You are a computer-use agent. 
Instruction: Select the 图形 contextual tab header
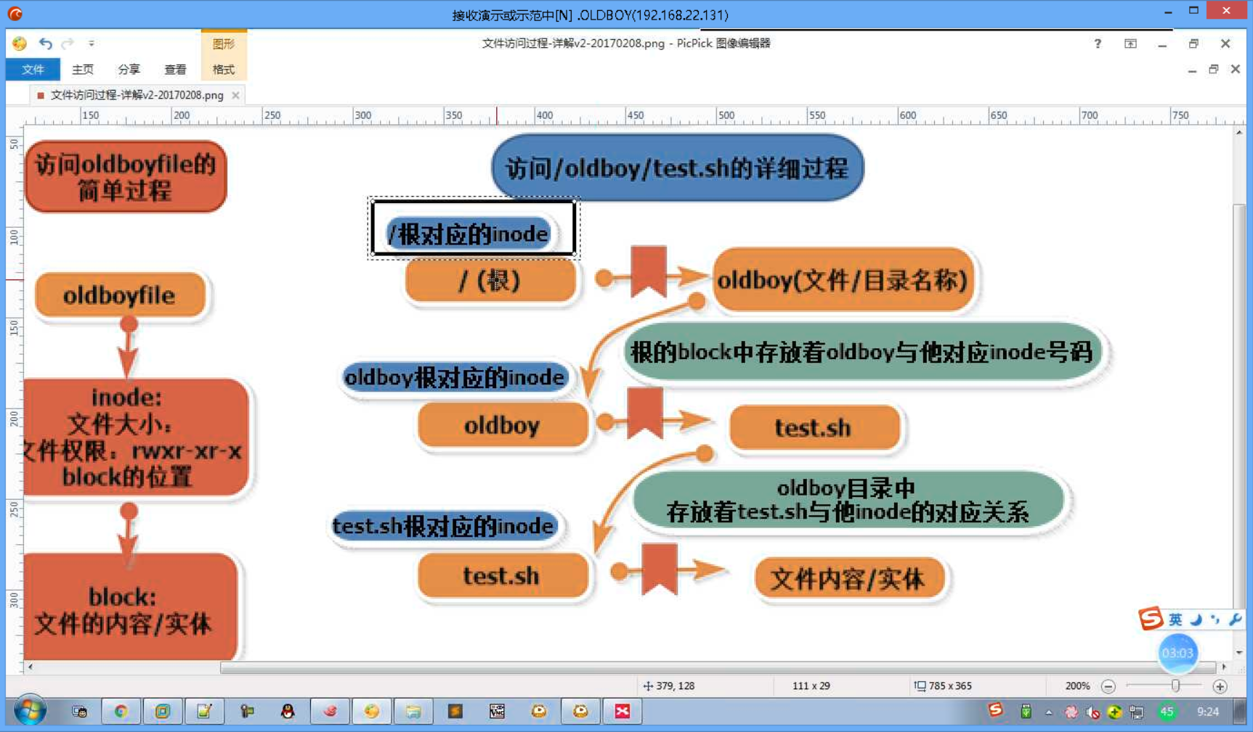point(224,44)
